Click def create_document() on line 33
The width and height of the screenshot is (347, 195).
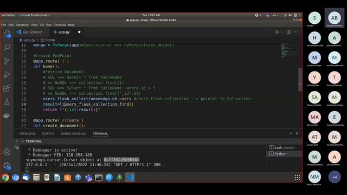click(59, 126)
